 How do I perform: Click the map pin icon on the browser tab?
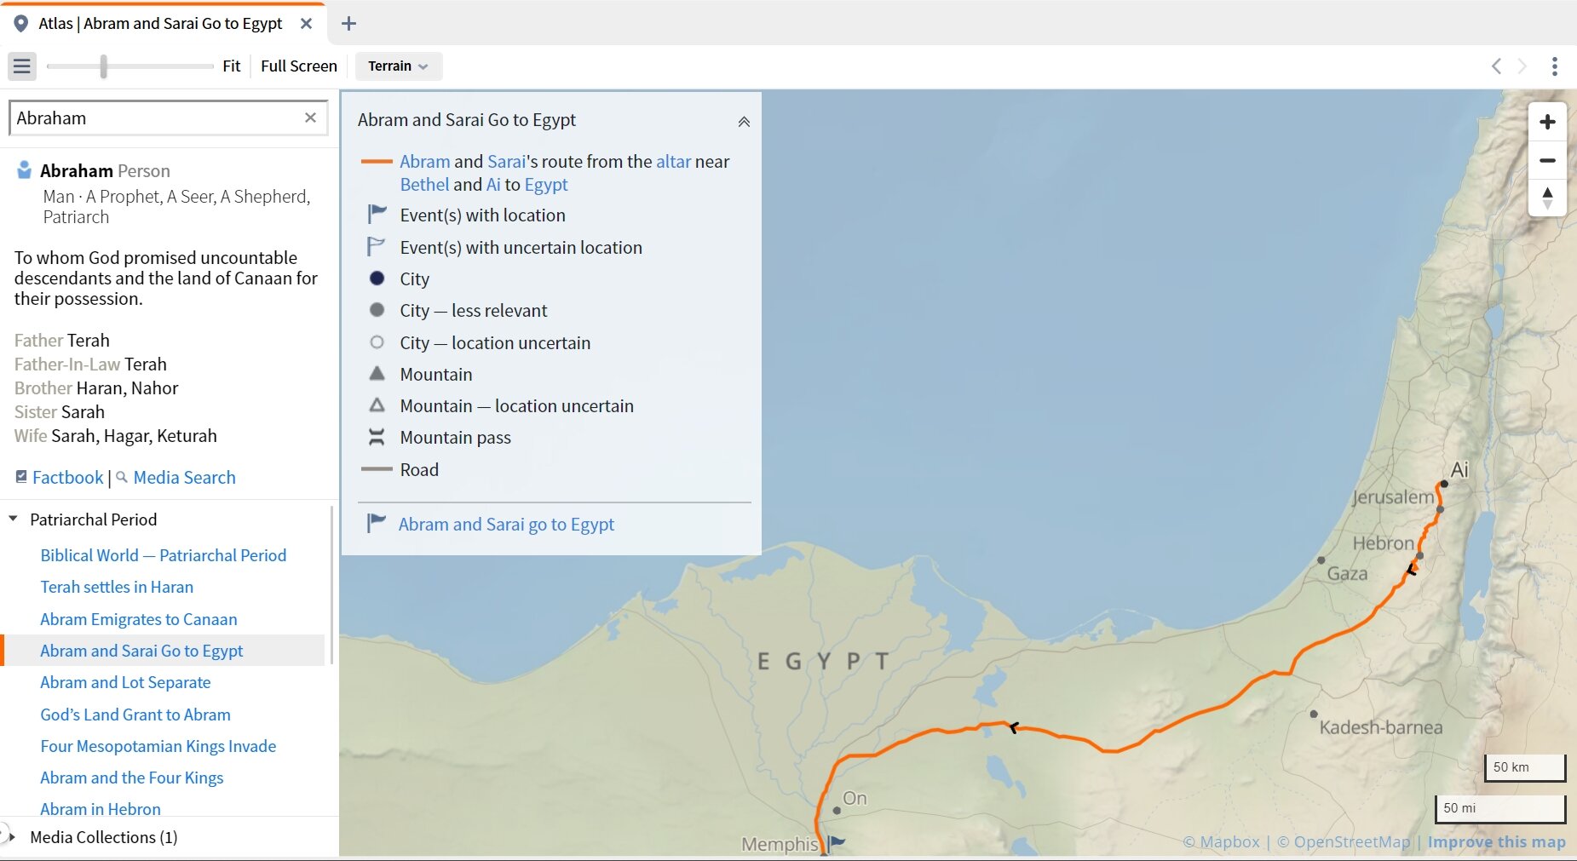tap(22, 23)
